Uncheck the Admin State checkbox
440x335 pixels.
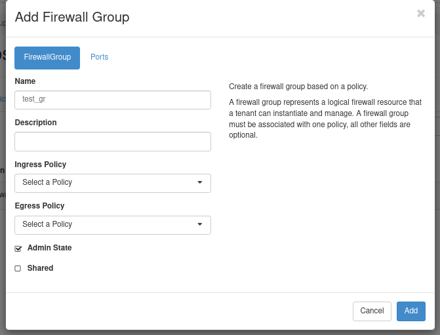tap(18, 248)
